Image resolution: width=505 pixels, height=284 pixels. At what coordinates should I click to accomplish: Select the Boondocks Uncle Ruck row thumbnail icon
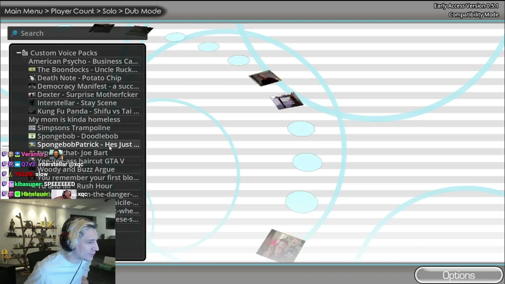point(32,70)
